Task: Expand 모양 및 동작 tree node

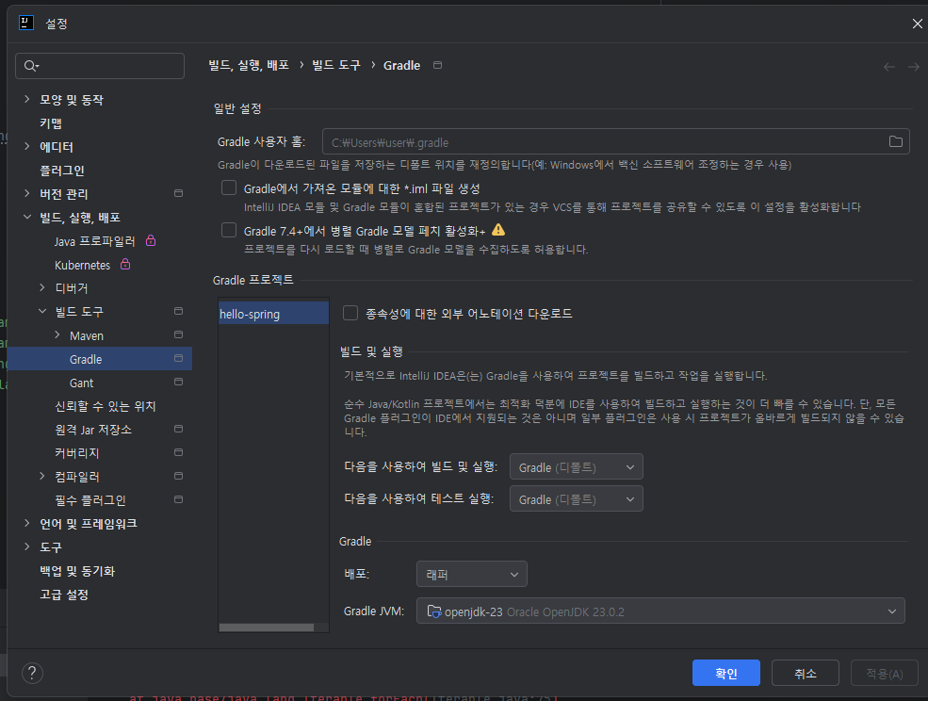Action: tap(26, 99)
